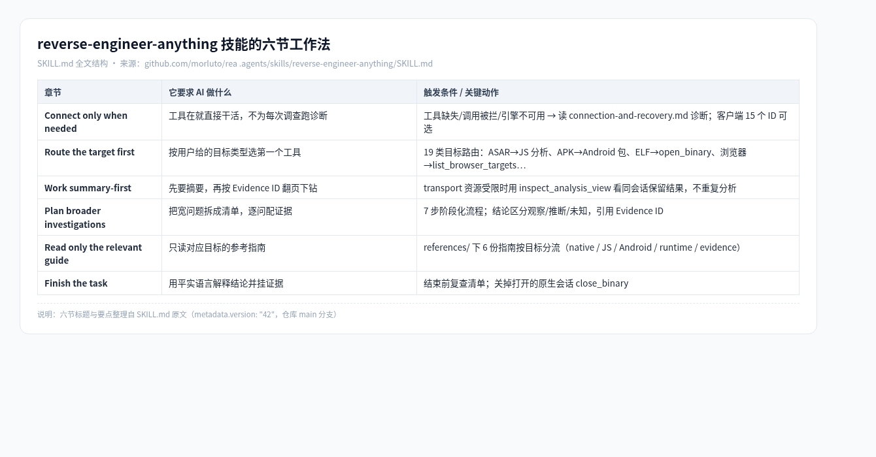Click the title 'reverse-engineer-anything 技能的六节工作法'

pyautogui.click(x=184, y=44)
